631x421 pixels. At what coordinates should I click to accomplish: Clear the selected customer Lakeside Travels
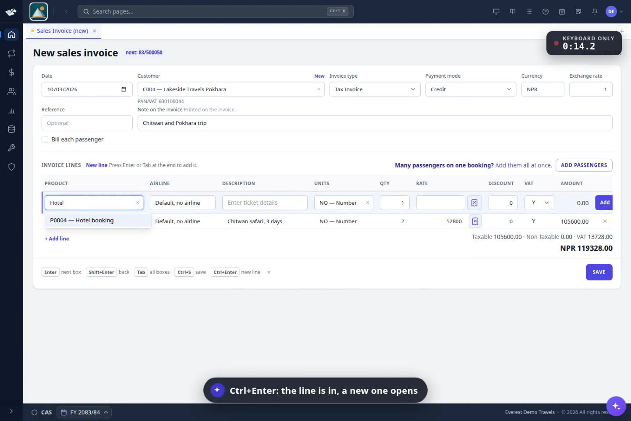pyautogui.click(x=319, y=89)
